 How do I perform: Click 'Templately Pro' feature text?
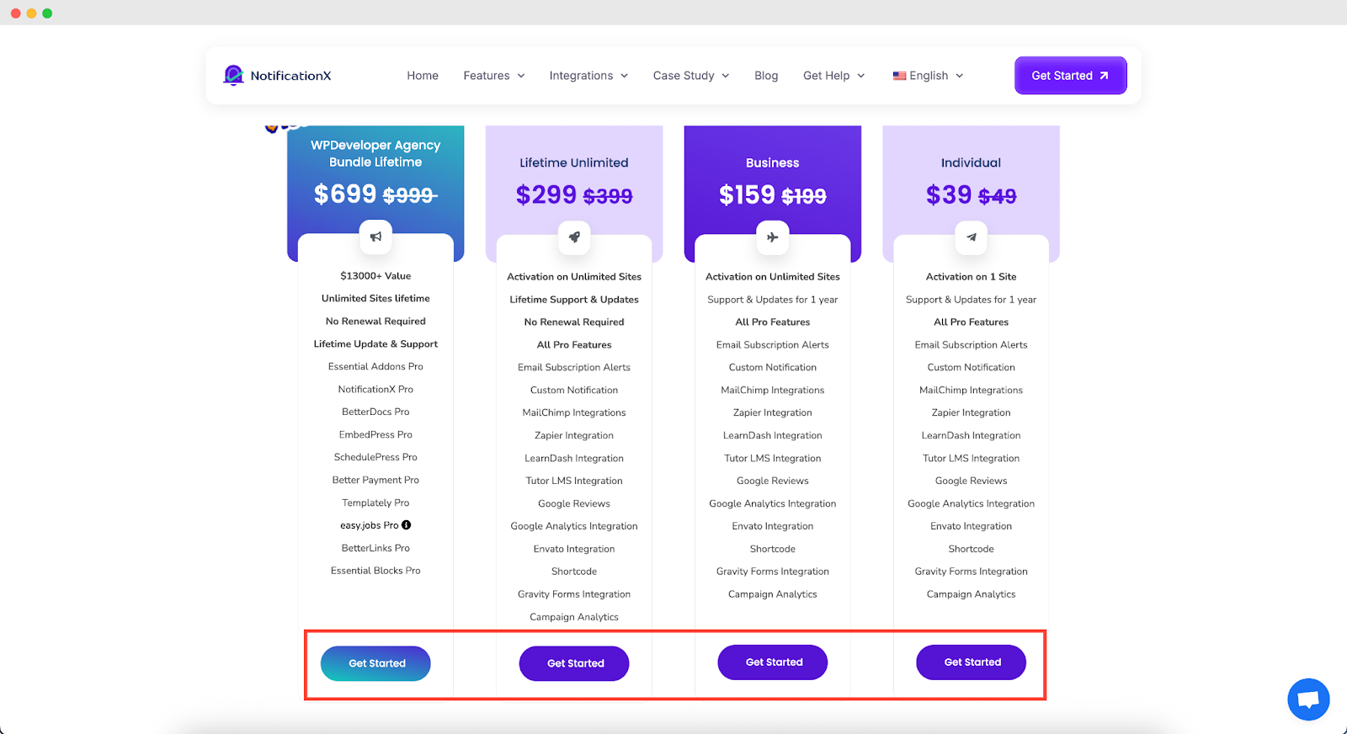click(x=375, y=503)
